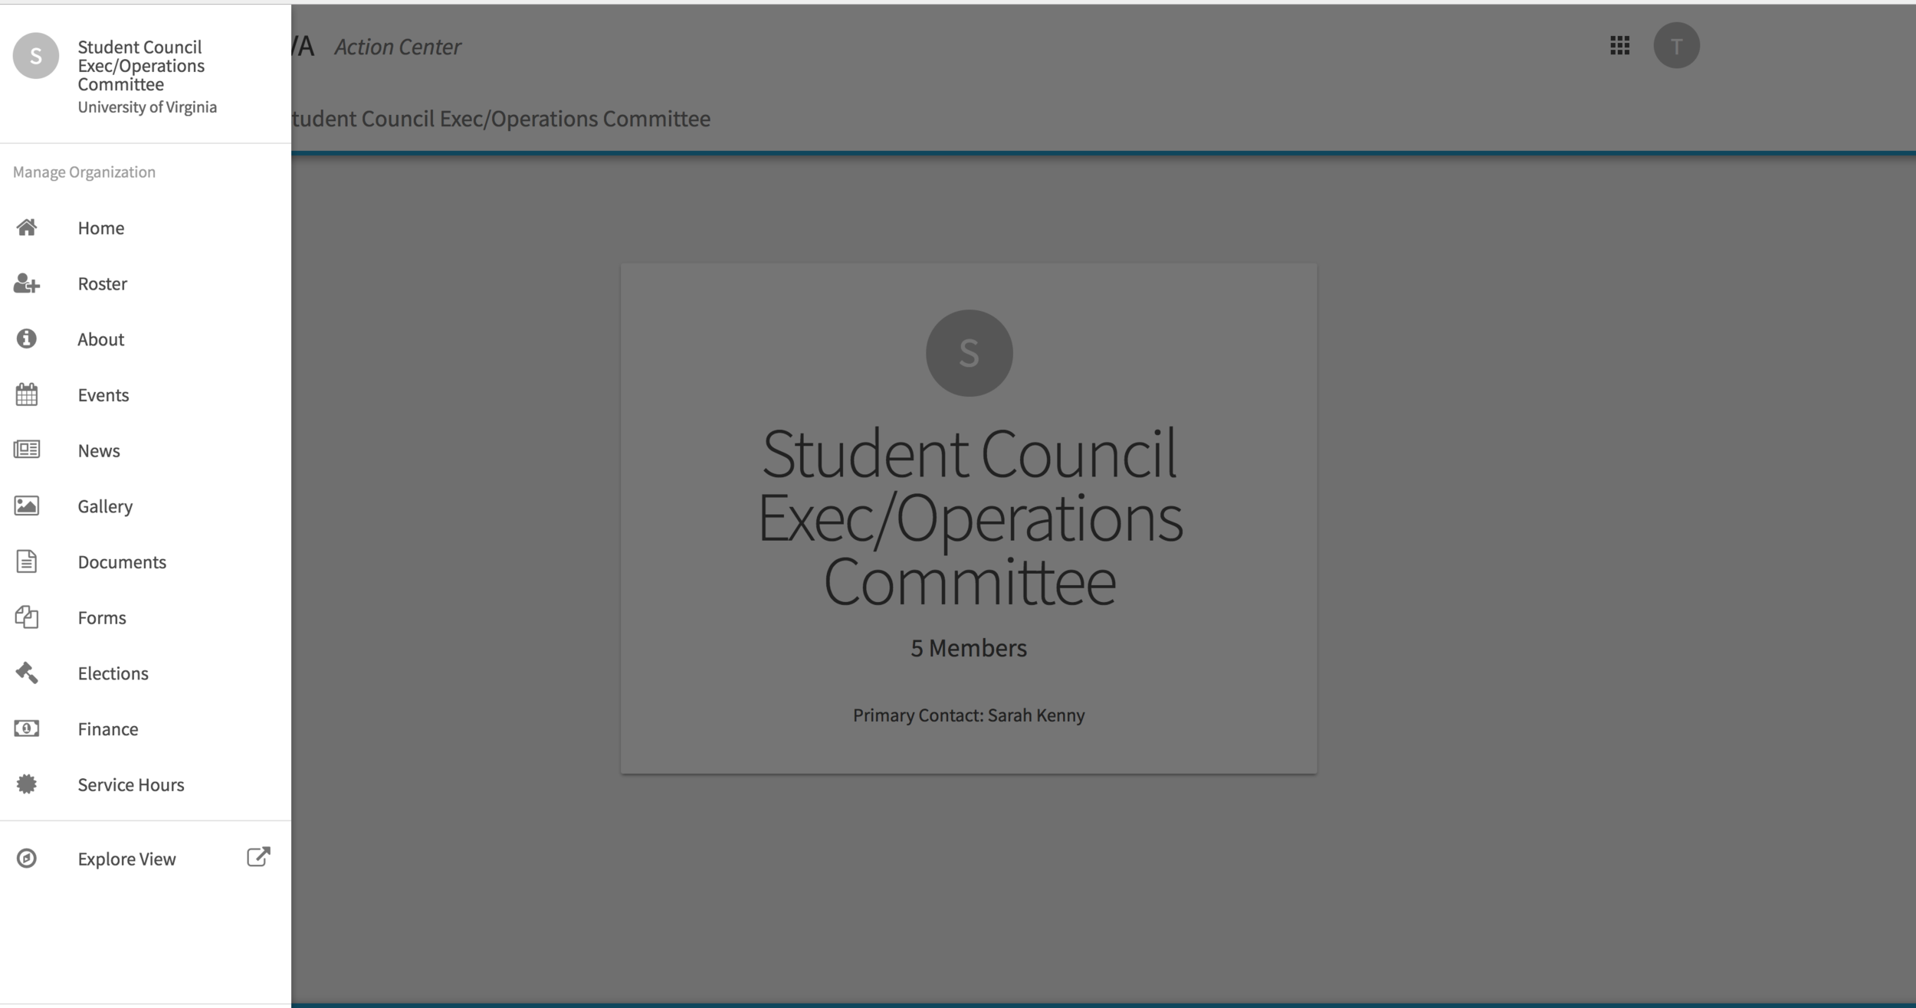The height and width of the screenshot is (1008, 1916).
Task: Click the Documents page icon
Action: (x=27, y=561)
